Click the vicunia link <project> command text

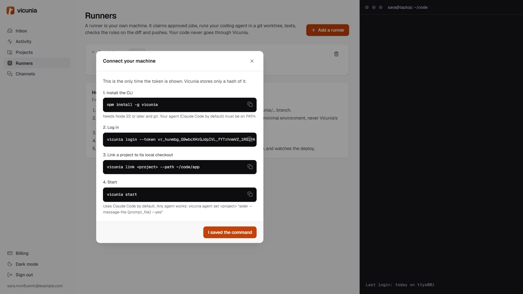[x=153, y=167]
